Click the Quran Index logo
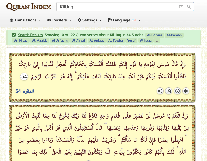The width and height of the screenshot is (207, 161). point(29,7)
